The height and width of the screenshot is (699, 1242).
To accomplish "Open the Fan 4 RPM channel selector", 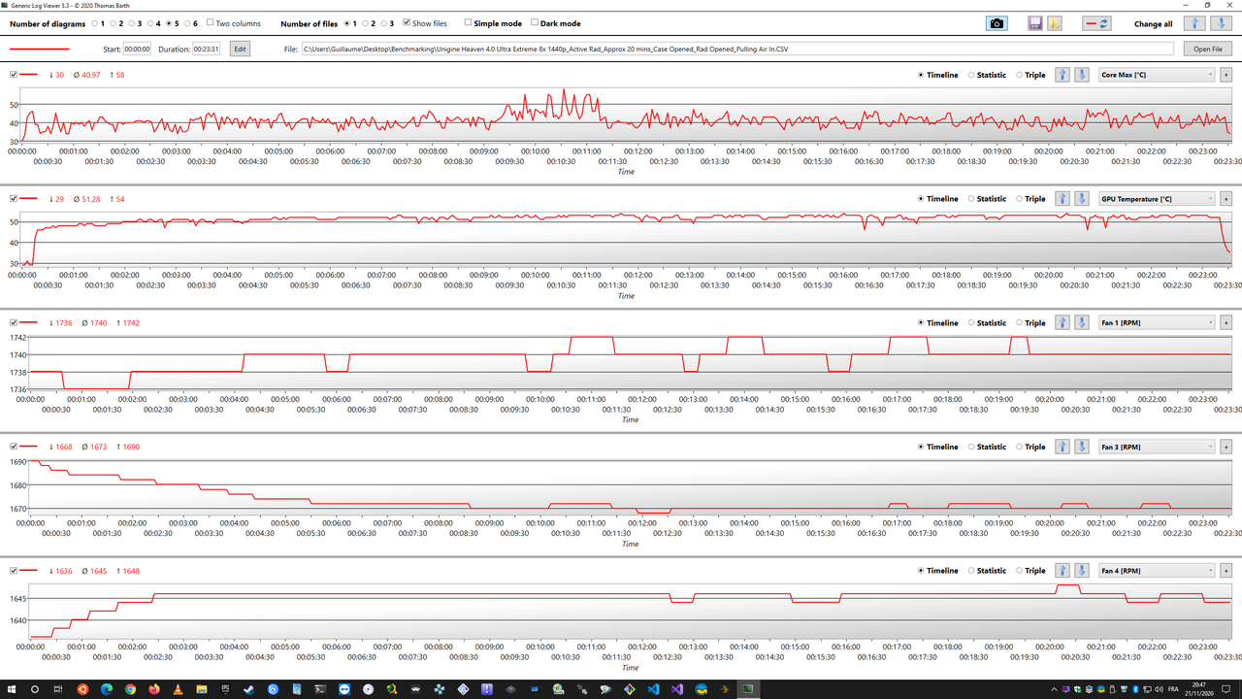I will point(1209,570).
